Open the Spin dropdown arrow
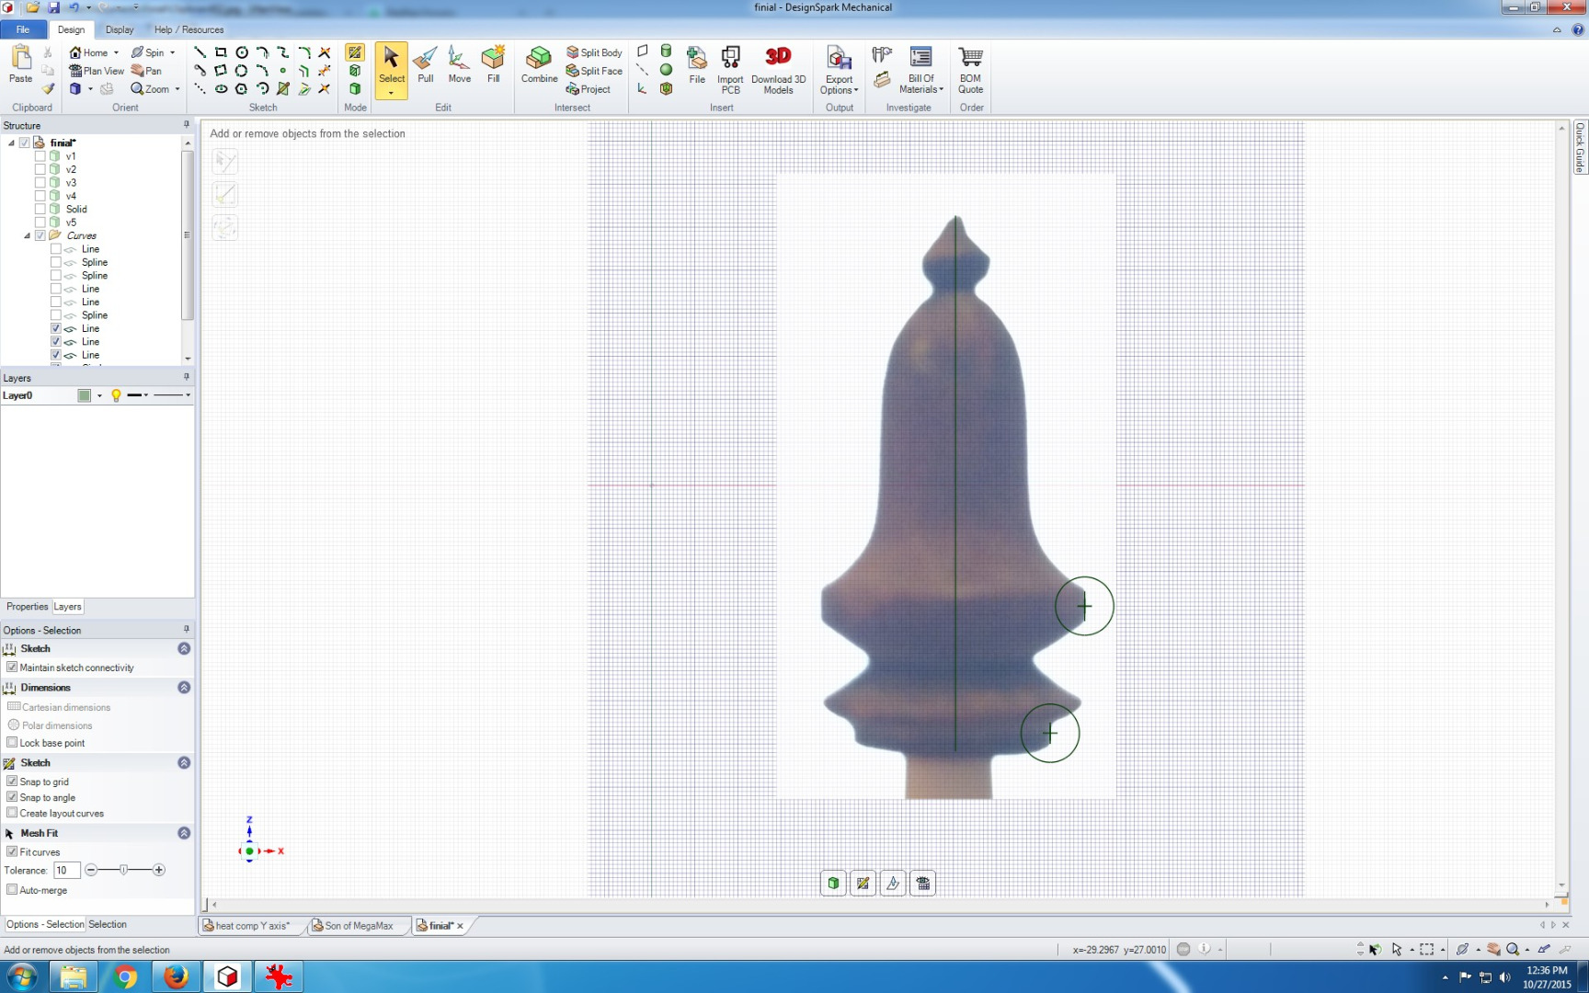Image resolution: width=1589 pixels, height=993 pixels. 172,52
